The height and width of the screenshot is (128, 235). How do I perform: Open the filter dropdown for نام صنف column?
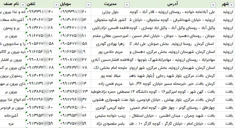pos(23,5)
